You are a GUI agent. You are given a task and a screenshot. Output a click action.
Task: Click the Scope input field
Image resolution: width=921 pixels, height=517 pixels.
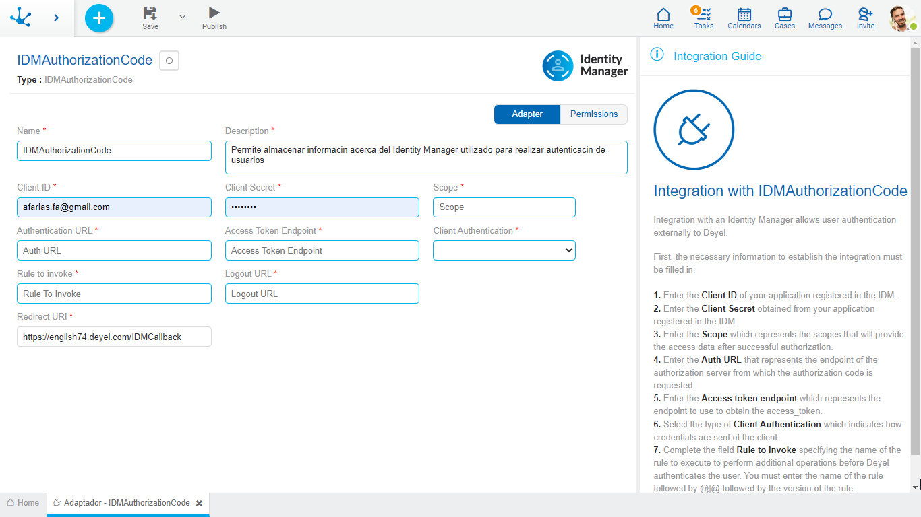click(x=504, y=207)
